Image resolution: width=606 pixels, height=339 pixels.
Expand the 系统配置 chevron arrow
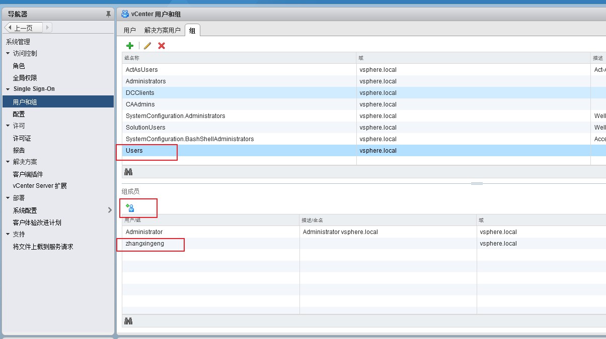pos(110,210)
